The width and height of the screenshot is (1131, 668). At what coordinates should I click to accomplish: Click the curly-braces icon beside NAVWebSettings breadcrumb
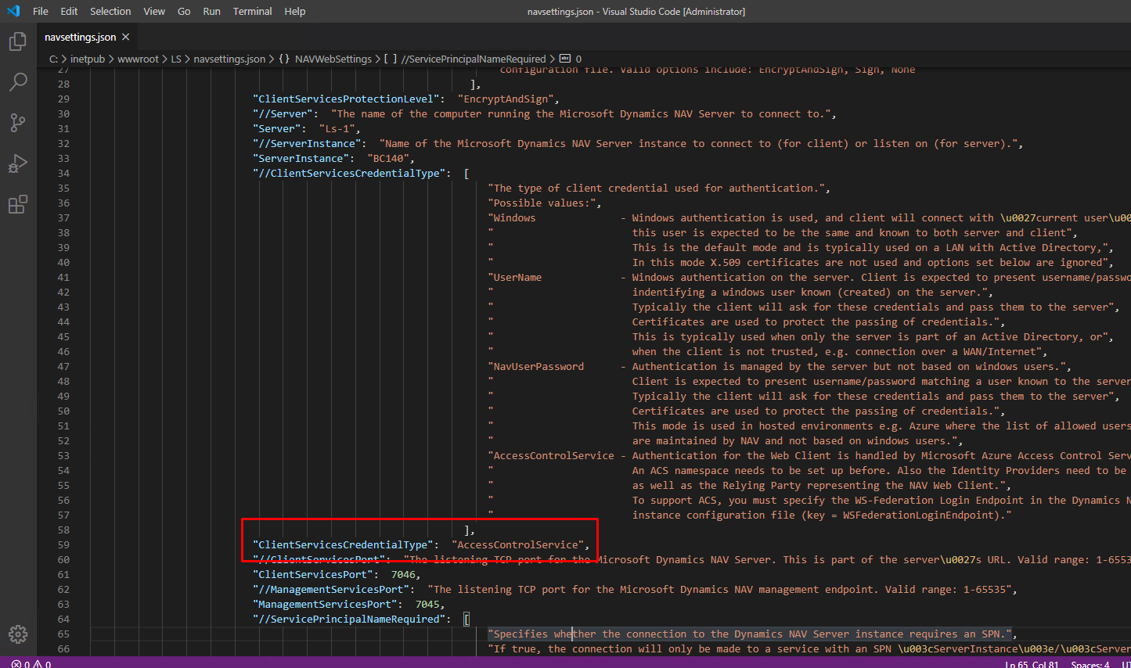pyautogui.click(x=284, y=59)
